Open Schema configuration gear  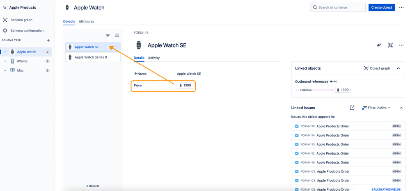tap(5, 31)
